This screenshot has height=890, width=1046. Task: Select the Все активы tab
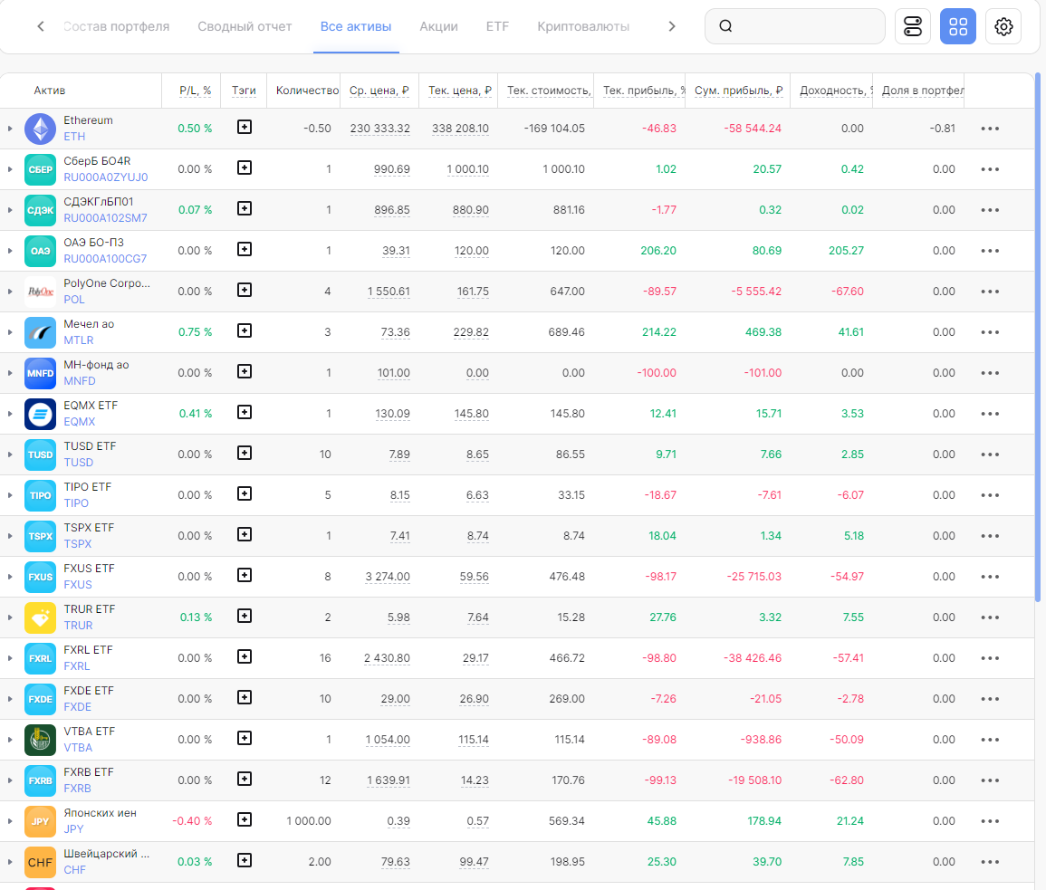tap(356, 26)
